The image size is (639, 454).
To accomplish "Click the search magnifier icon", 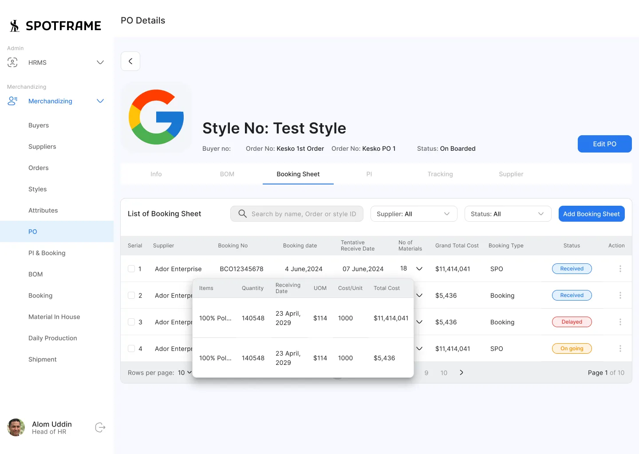I will pos(242,214).
